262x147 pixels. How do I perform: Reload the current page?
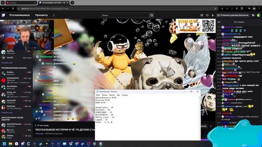[13, 9]
